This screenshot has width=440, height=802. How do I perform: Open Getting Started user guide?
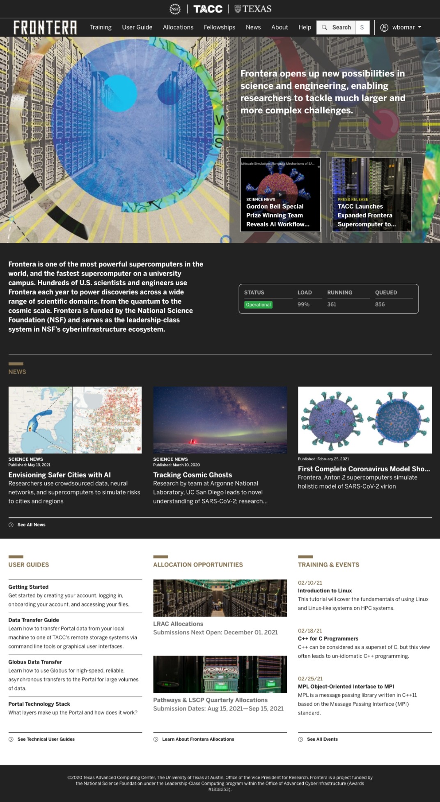[28, 587]
